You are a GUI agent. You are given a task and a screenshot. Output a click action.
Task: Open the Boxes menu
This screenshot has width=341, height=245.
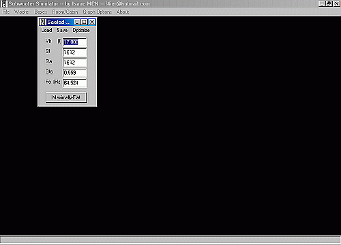coord(41,12)
